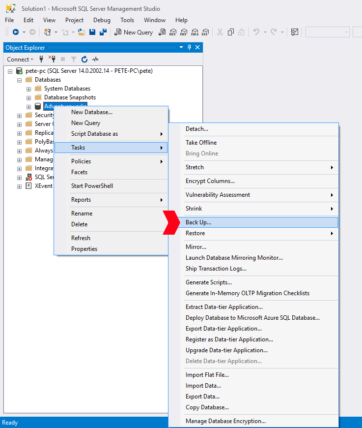Click the Activity Monitor pulse icon
Viewport: 362px width, 428px height.
click(95, 59)
